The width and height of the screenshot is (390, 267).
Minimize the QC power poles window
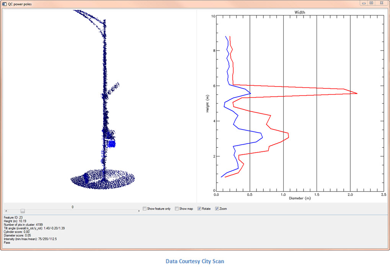coord(364,3)
